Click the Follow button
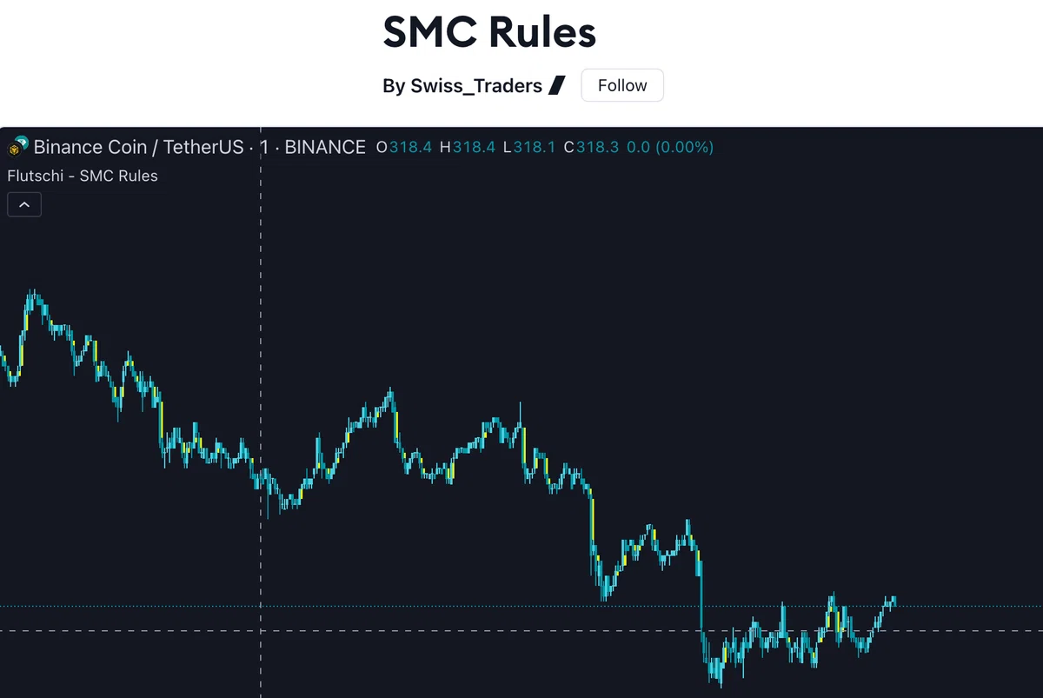The height and width of the screenshot is (698, 1043). coord(621,85)
